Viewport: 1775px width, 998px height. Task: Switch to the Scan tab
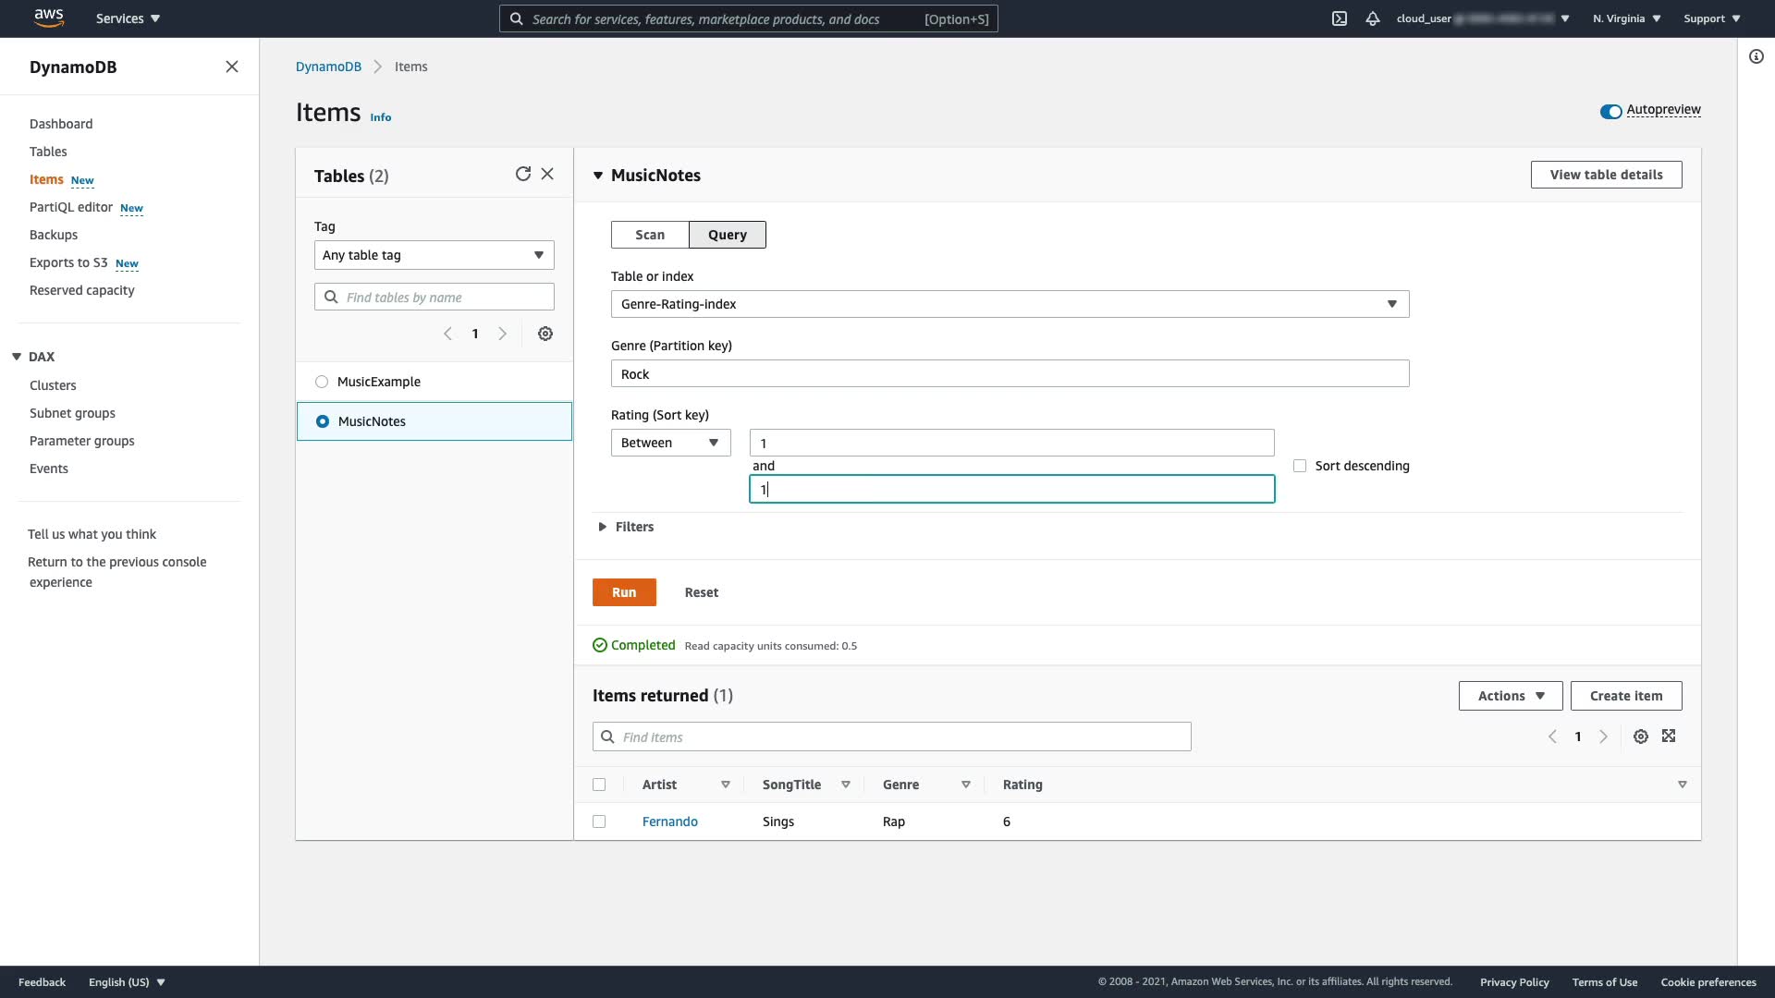tap(649, 235)
